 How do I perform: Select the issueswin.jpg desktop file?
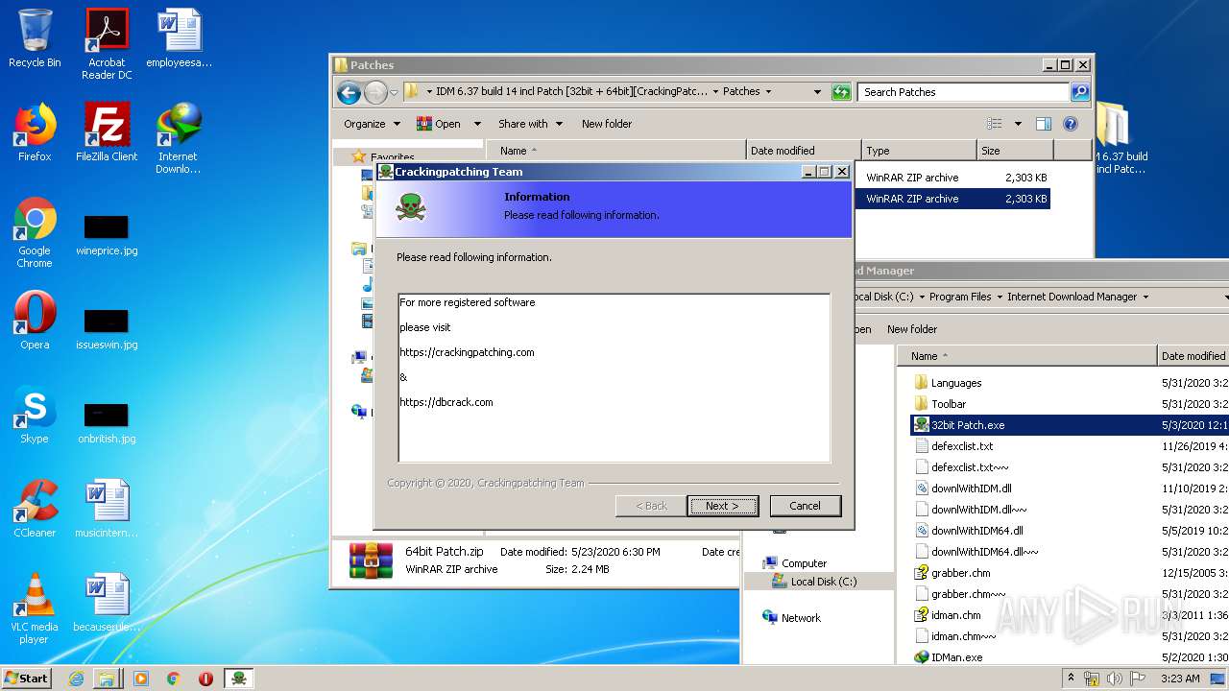[107, 330]
